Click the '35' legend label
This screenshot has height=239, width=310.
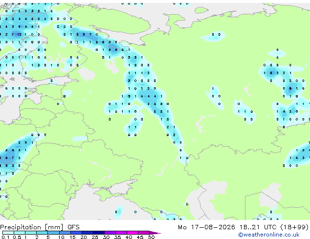click(x=117, y=237)
